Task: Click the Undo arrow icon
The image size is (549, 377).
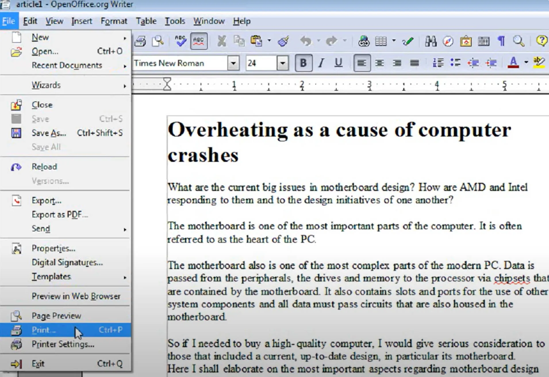Action: tap(306, 41)
